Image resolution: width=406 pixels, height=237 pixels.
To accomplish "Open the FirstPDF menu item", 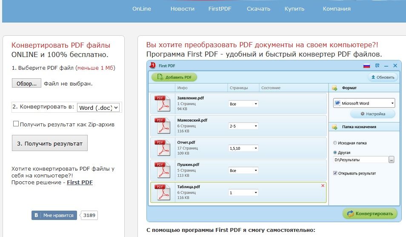I will click(x=220, y=9).
